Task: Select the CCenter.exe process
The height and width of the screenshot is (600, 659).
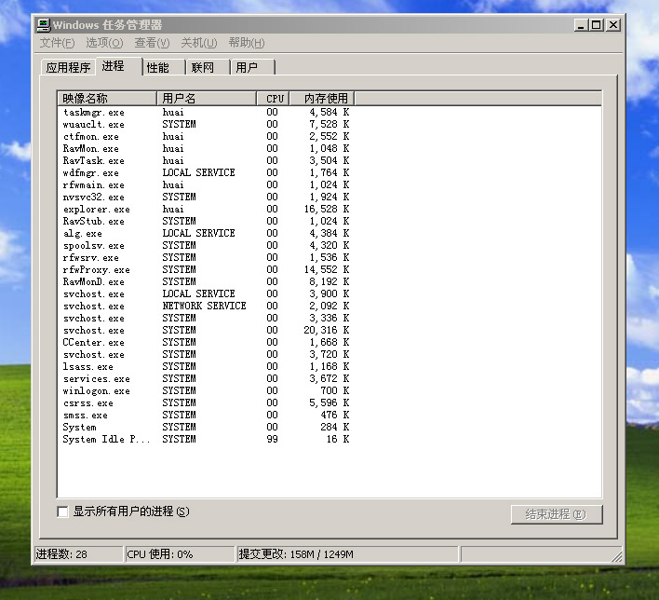Action: pos(206,343)
